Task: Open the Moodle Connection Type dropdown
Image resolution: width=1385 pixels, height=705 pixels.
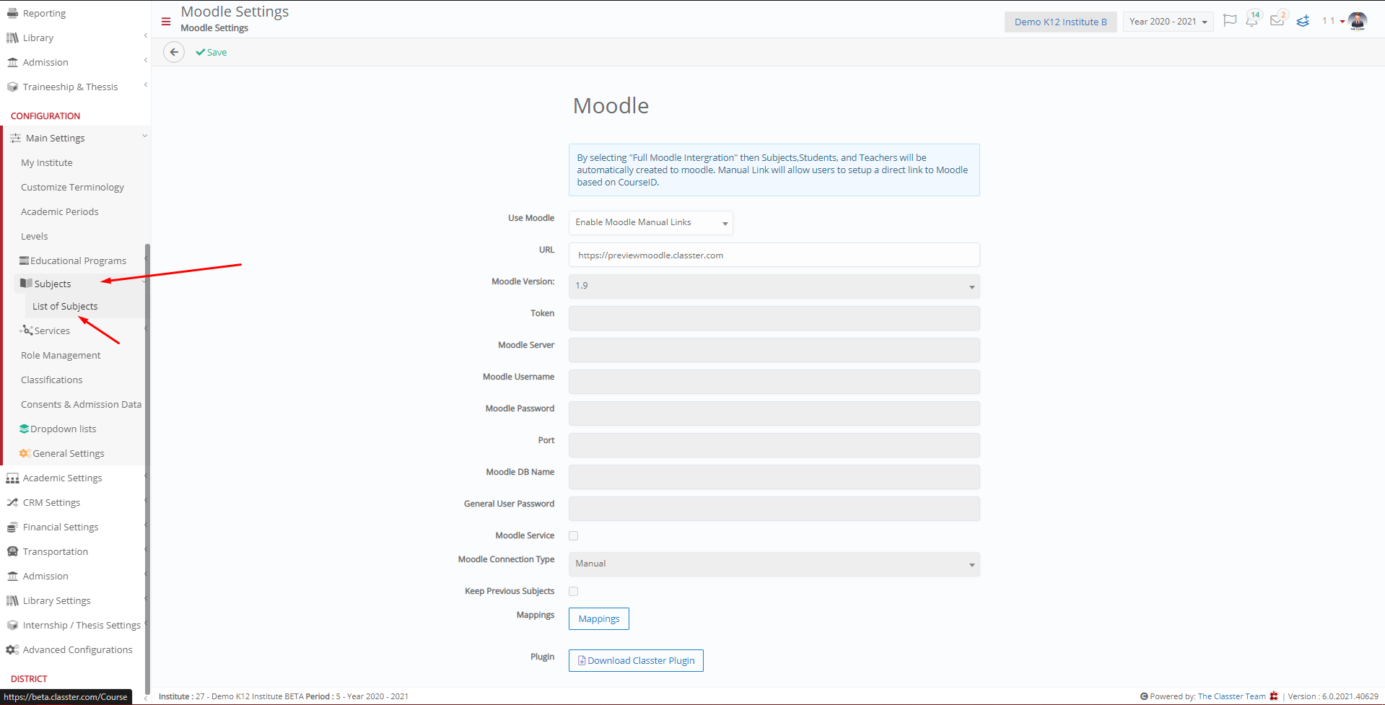Action: [x=774, y=564]
